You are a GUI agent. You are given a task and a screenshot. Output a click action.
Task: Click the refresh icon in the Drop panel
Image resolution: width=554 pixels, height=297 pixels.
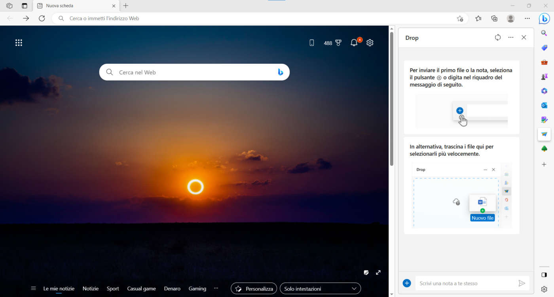pos(497,37)
